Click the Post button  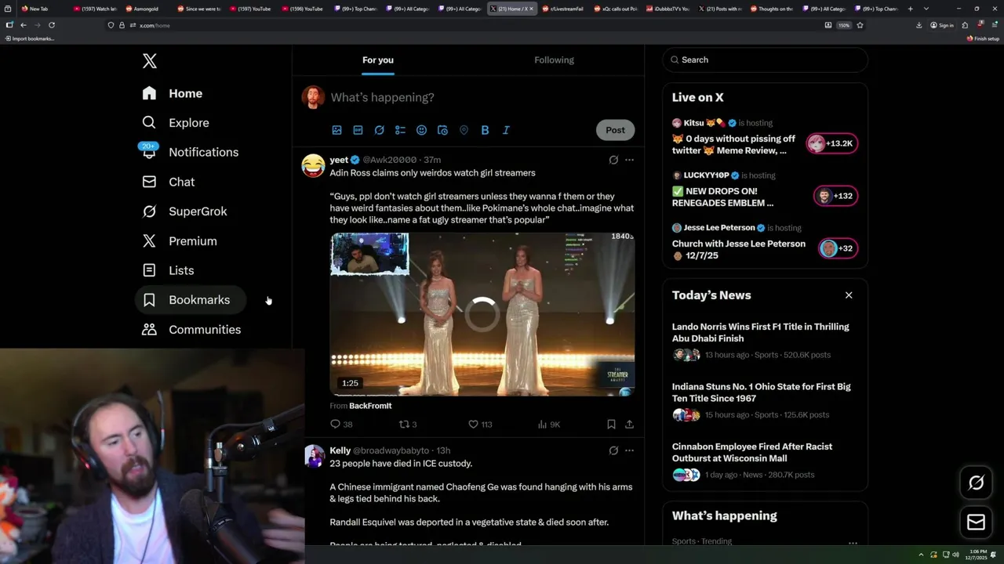point(615,130)
